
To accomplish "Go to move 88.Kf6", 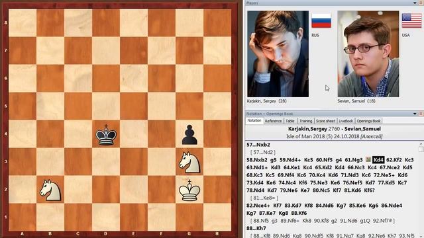I will [299, 213].
